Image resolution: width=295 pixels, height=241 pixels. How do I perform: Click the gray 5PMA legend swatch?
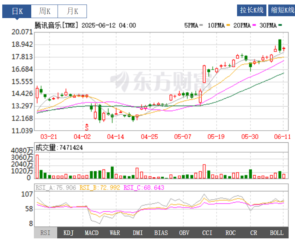(x=201, y=25)
